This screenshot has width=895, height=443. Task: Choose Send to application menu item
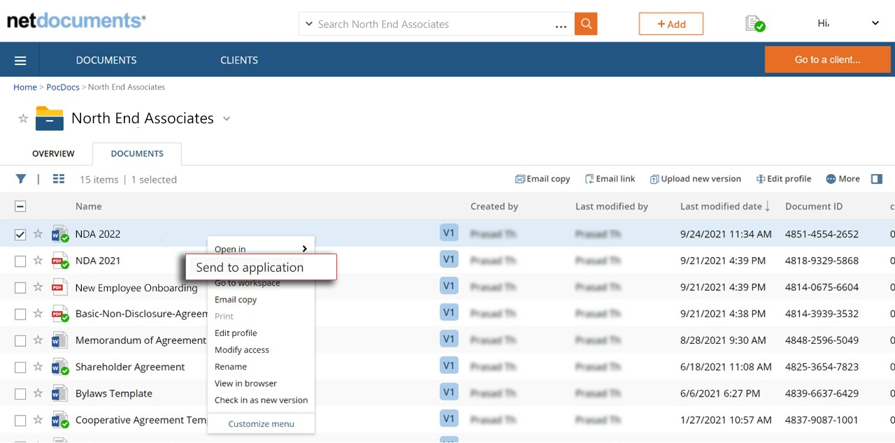point(250,268)
